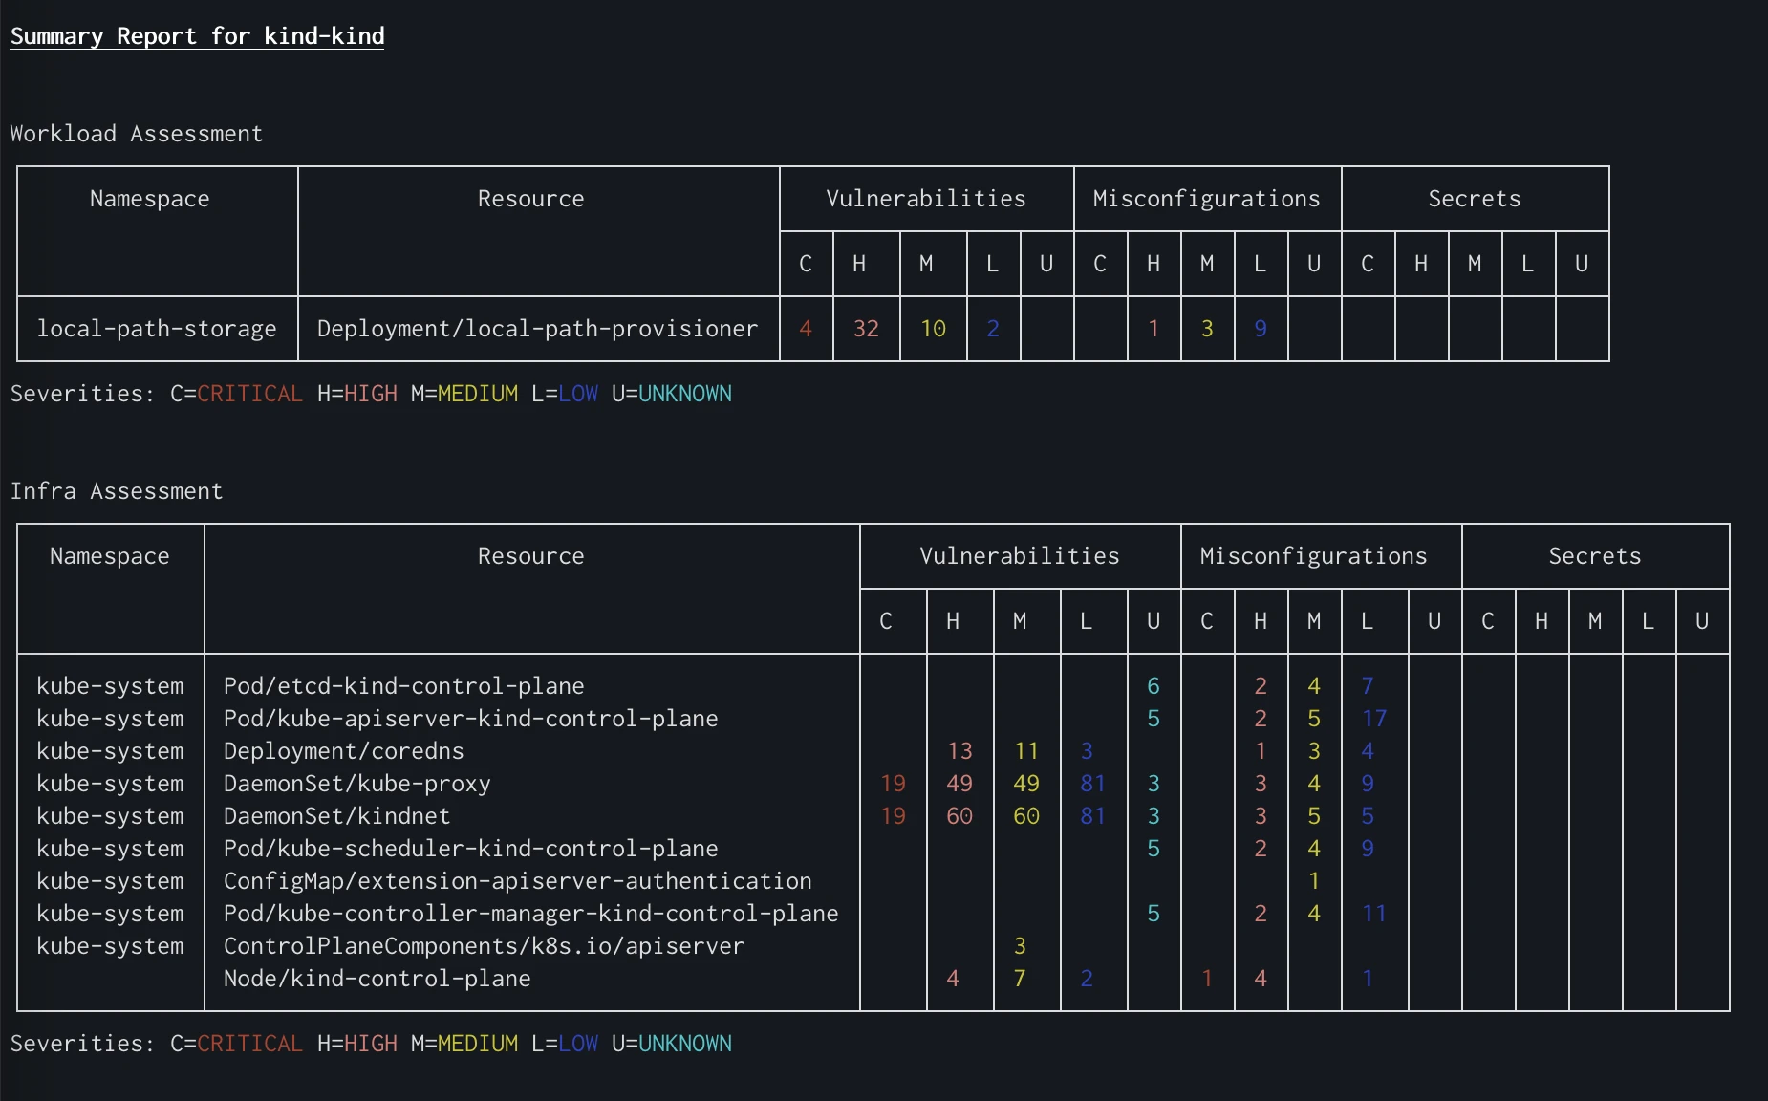
Task: Click 'ControlPlaneComponents/k8s.io/apiserver' resource
Action: coord(484,946)
